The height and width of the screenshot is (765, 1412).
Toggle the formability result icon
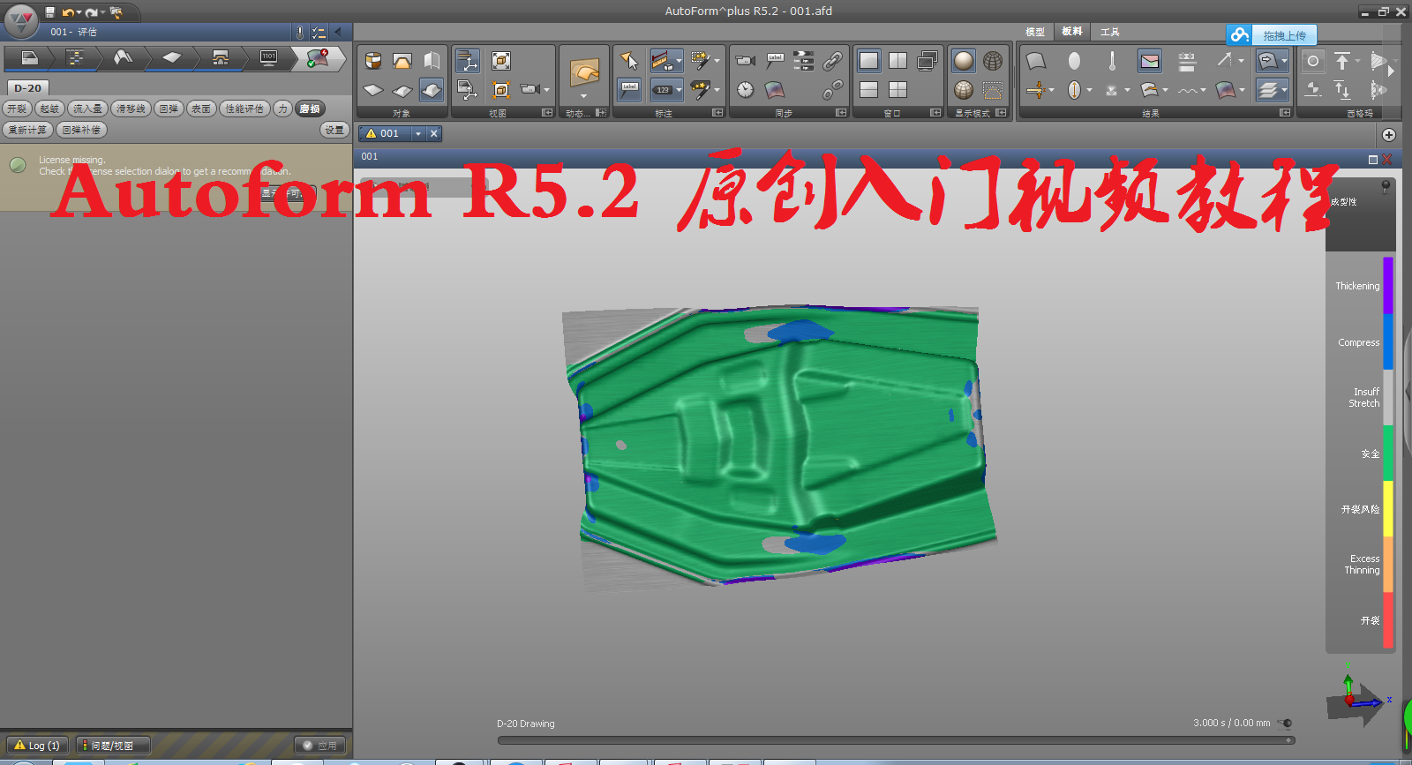(x=1149, y=61)
